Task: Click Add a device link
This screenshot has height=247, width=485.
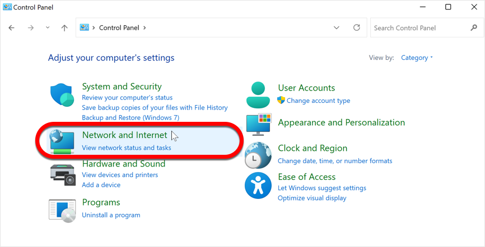Action: tap(101, 185)
